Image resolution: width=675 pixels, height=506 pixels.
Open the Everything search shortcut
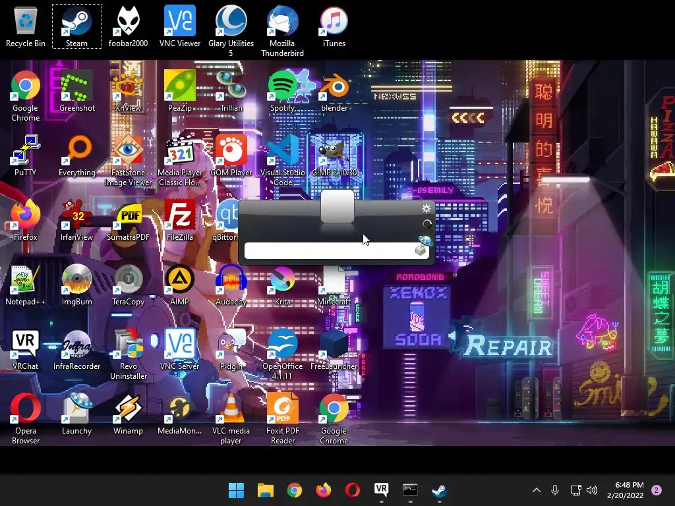coord(76,155)
